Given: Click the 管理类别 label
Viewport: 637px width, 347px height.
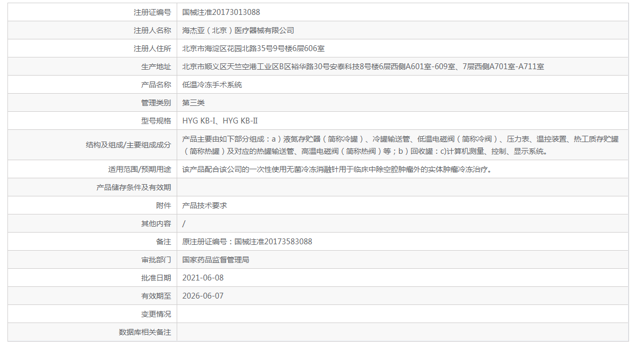Looking at the screenshot, I should coord(156,103).
